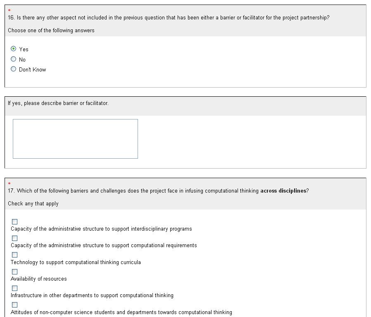The image size is (371, 317).
Task: Check the Availability of resources checkbox
Action: pyautogui.click(x=15, y=272)
